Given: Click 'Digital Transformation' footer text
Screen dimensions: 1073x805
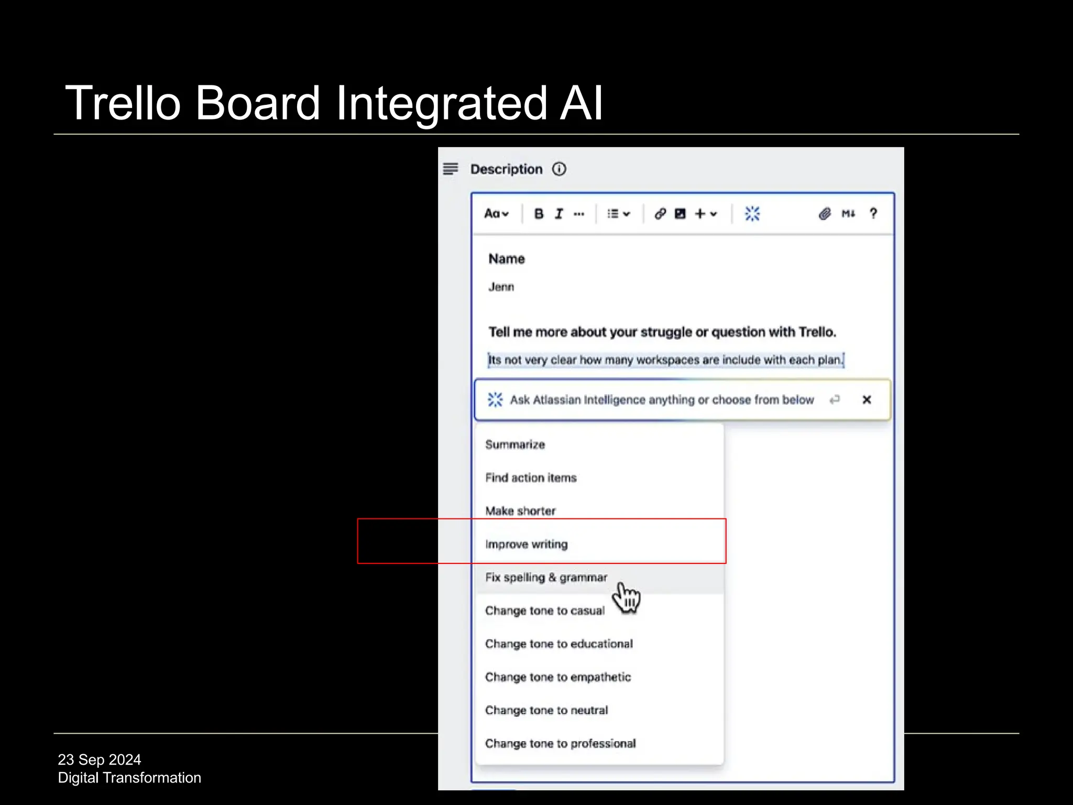Looking at the screenshot, I should [129, 778].
